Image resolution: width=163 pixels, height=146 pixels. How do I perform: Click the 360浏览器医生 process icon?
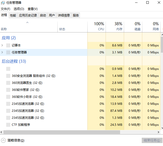[x=8, y=83]
